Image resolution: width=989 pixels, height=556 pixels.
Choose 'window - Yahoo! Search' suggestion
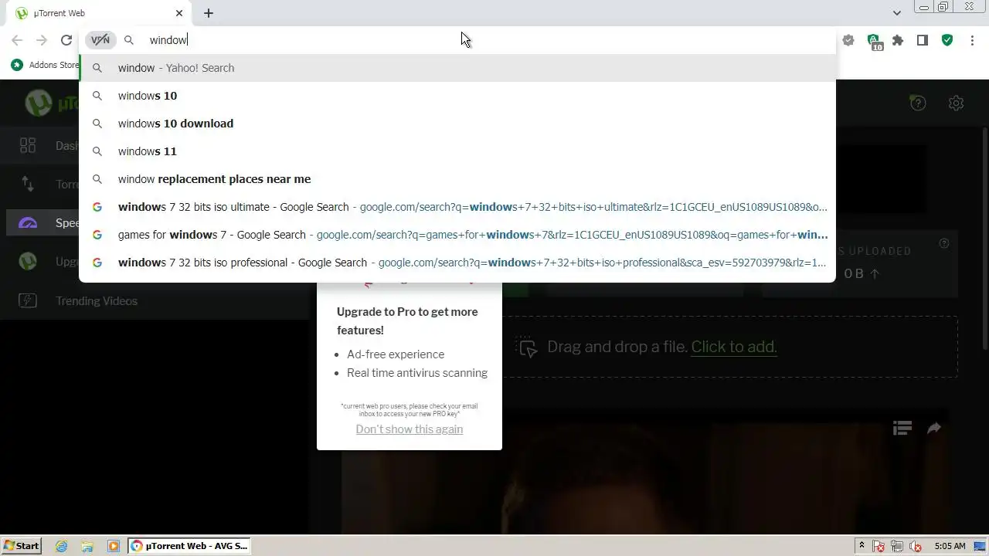457,68
